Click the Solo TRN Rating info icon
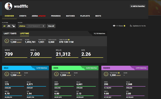Screen dimensions: 161x99 point(20,73)
